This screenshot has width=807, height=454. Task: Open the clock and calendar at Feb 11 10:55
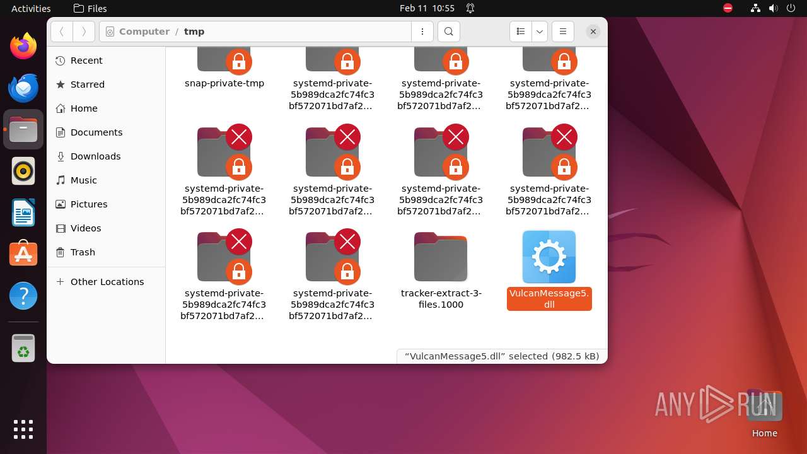(427, 8)
